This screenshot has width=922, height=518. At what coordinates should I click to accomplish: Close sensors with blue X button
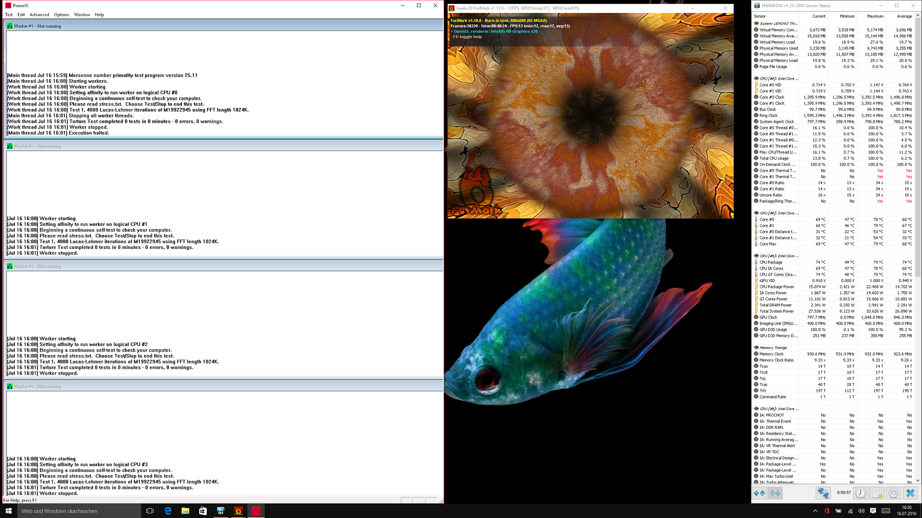point(910,493)
